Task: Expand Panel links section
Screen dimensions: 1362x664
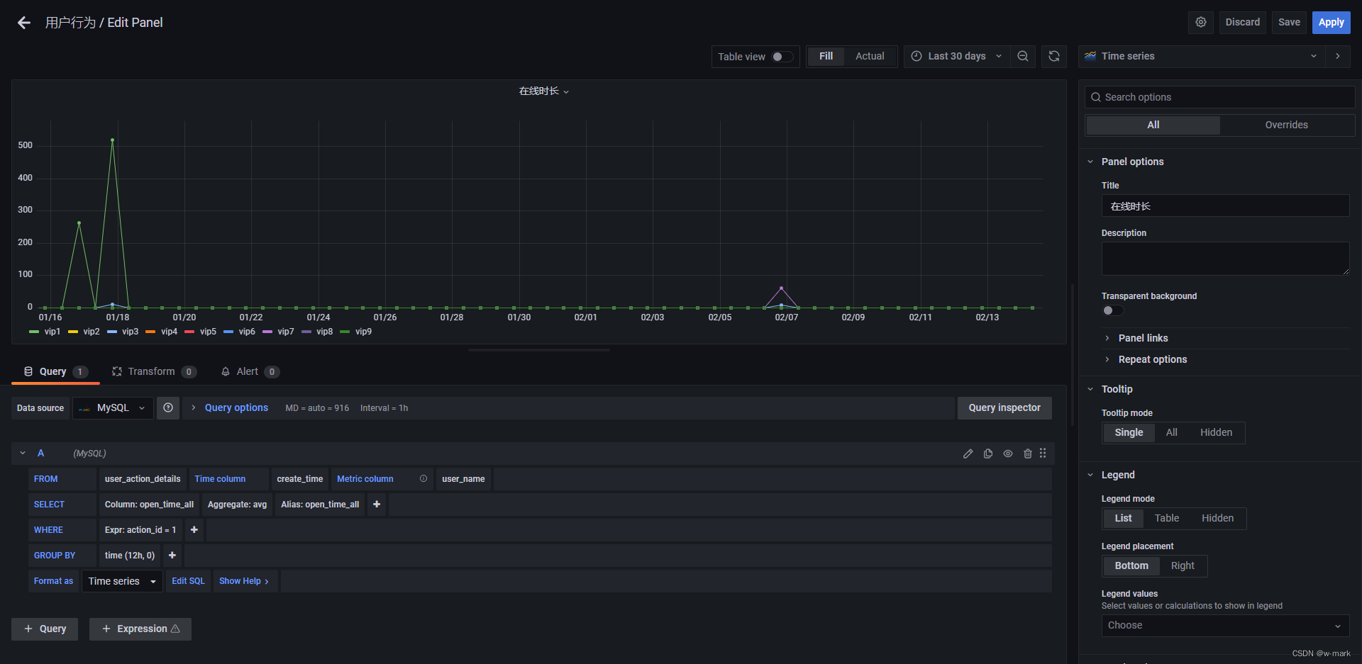Action: tap(1143, 338)
